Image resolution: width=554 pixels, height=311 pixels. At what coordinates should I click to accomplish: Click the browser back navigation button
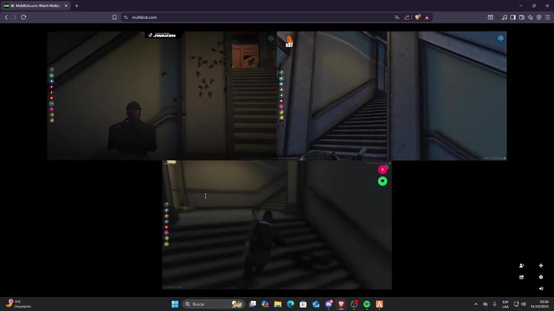click(6, 17)
